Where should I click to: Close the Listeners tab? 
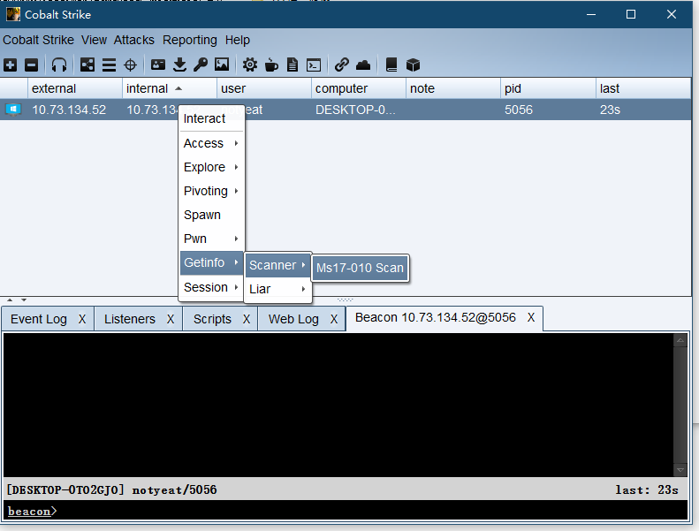(171, 319)
